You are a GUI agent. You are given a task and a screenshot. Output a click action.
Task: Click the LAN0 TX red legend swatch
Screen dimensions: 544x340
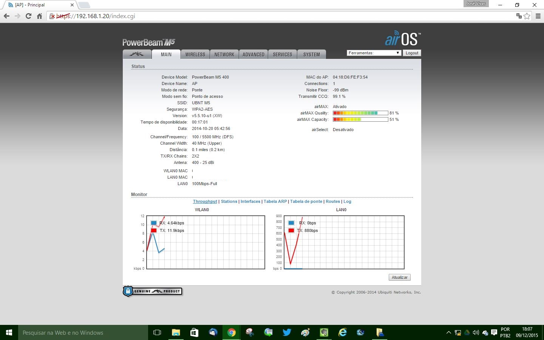click(x=291, y=230)
